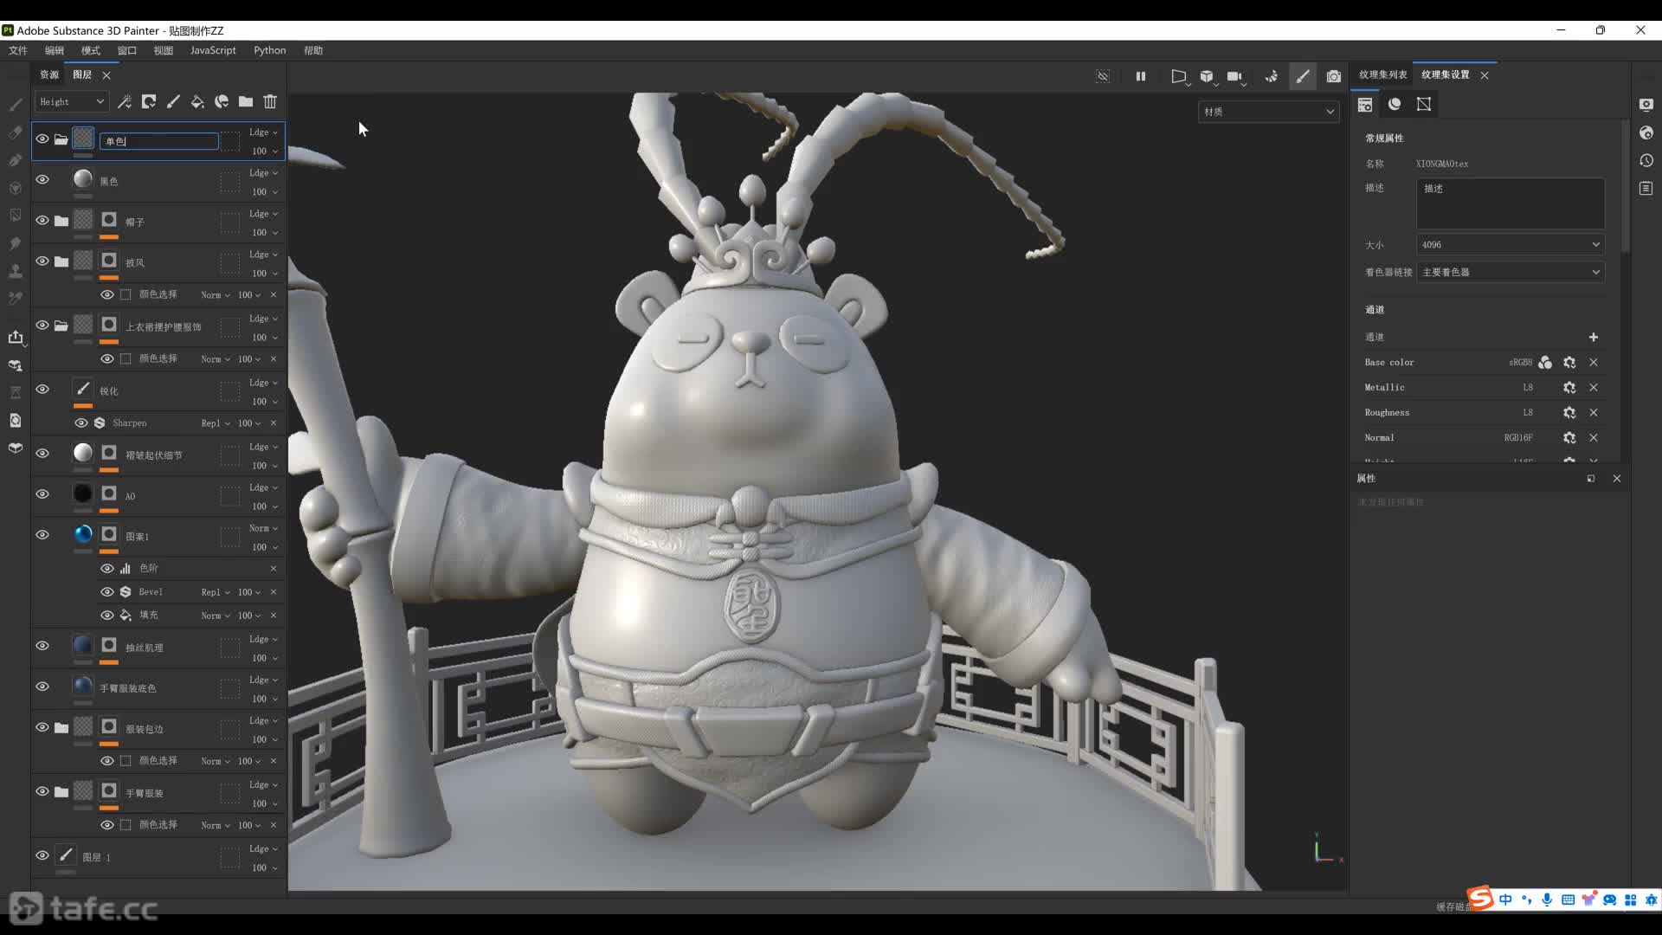Click the 描述 description text field
This screenshot has width=1662, height=935.
coord(1510,203)
